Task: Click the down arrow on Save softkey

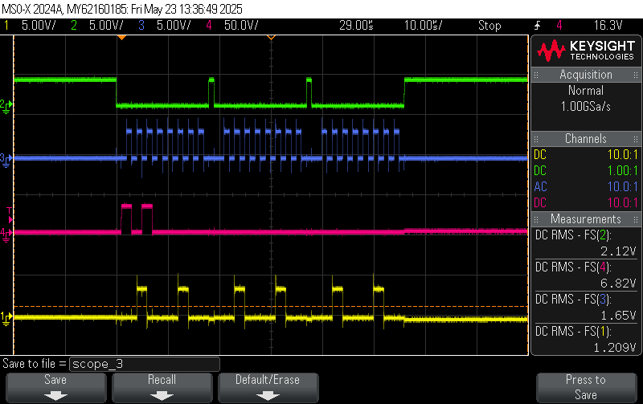Action: pyautogui.click(x=55, y=396)
